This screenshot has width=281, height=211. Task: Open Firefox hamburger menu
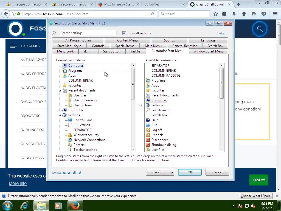275,14
